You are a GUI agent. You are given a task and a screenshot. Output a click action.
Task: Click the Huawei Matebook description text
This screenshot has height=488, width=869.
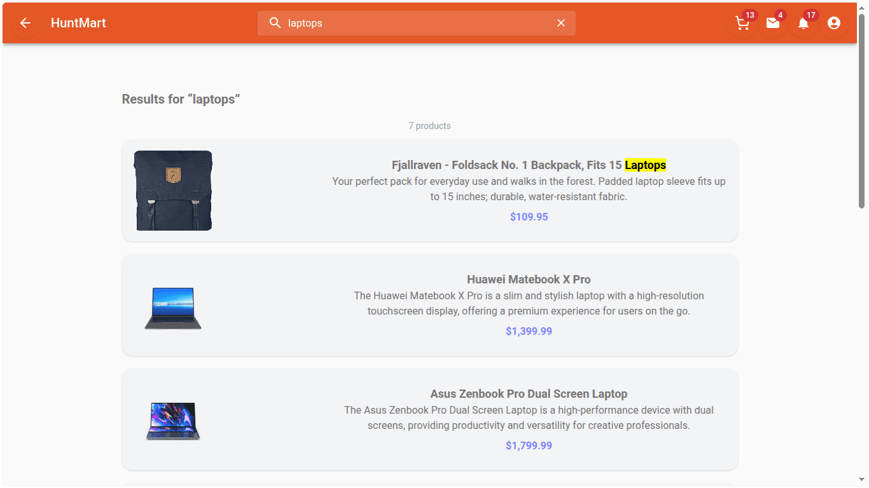click(529, 304)
